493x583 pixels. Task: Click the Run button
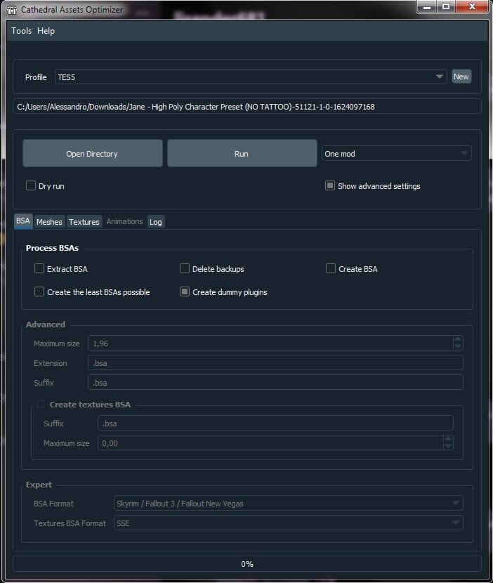(242, 154)
